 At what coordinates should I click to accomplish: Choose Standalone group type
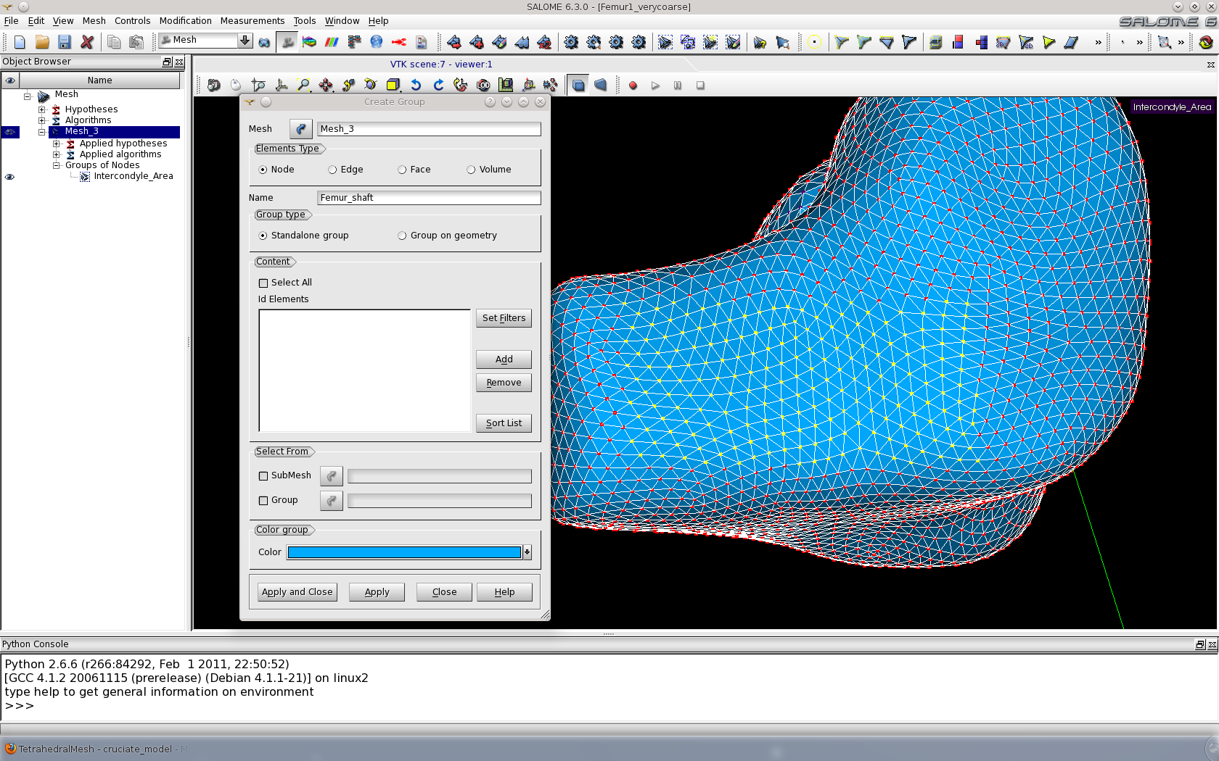[x=263, y=236]
